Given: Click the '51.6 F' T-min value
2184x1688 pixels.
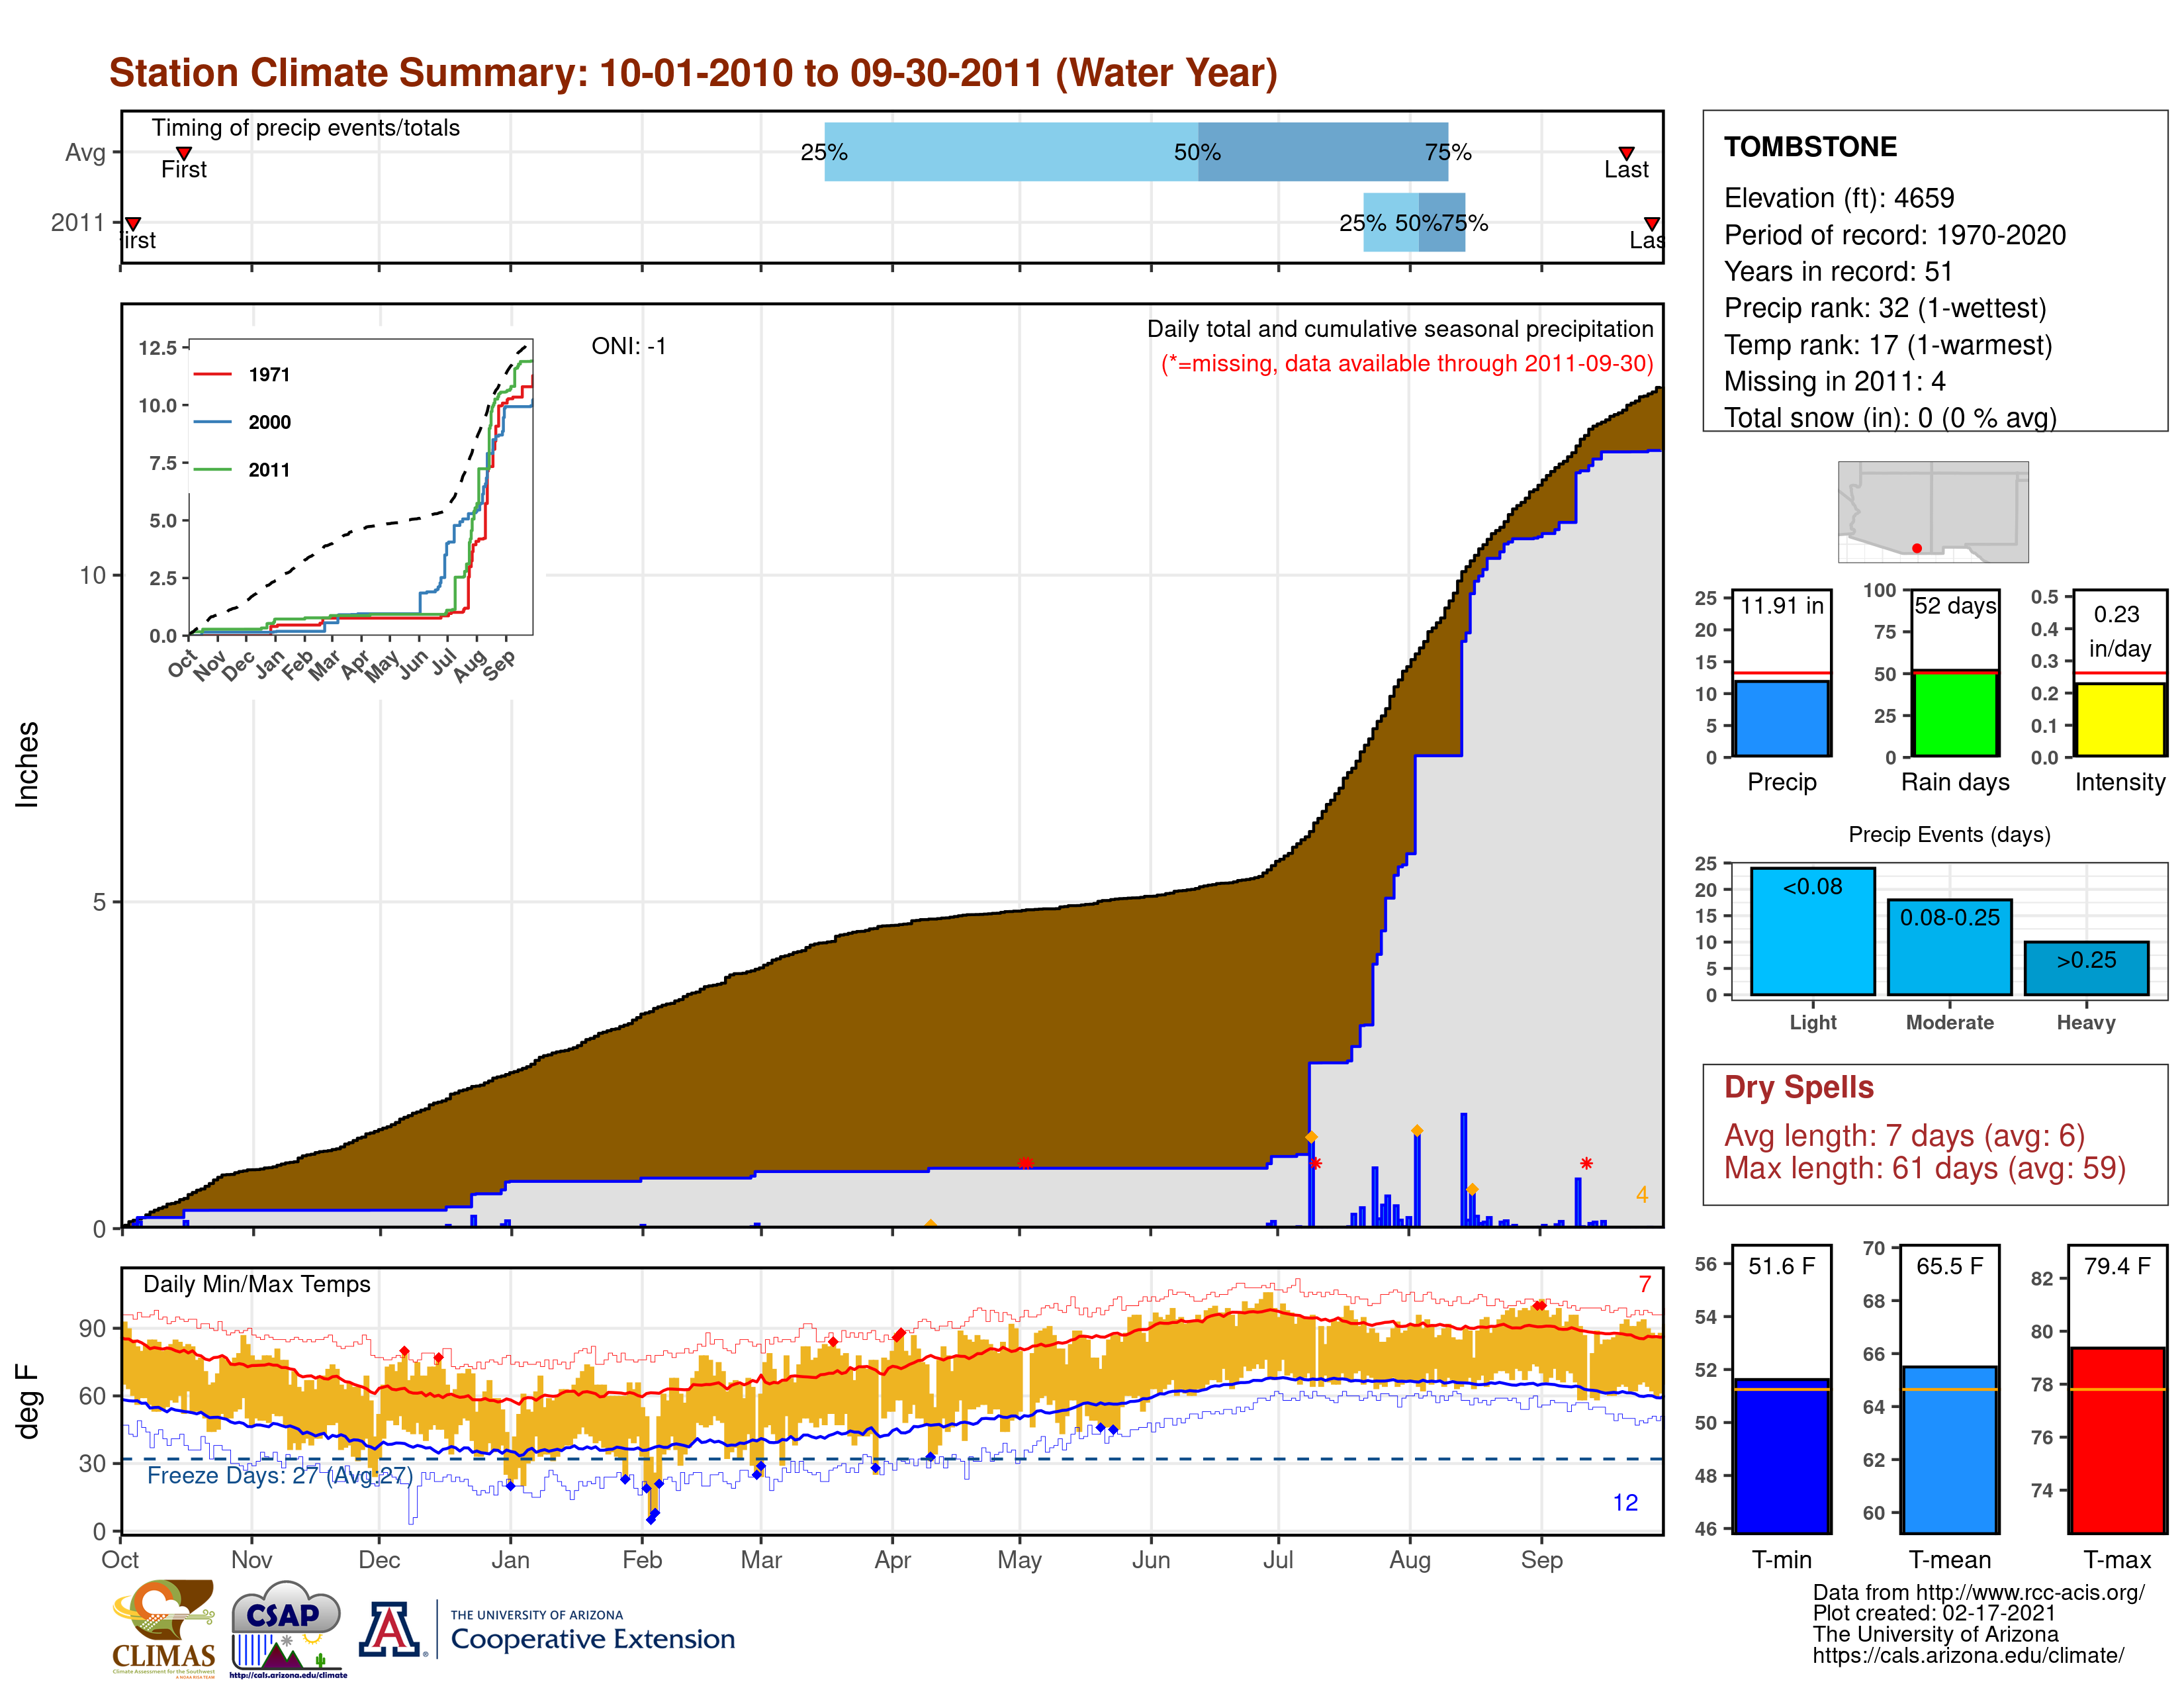Looking at the screenshot, I should pyautogui.click(x=1782, y=1266).
